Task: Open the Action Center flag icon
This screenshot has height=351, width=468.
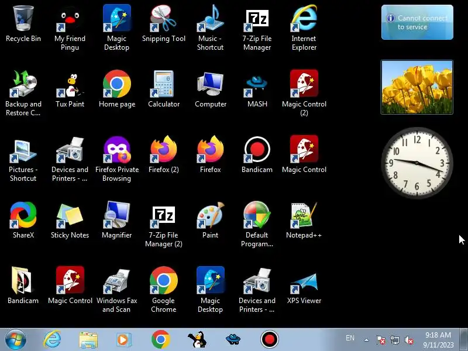Action: tap(381, 340)
